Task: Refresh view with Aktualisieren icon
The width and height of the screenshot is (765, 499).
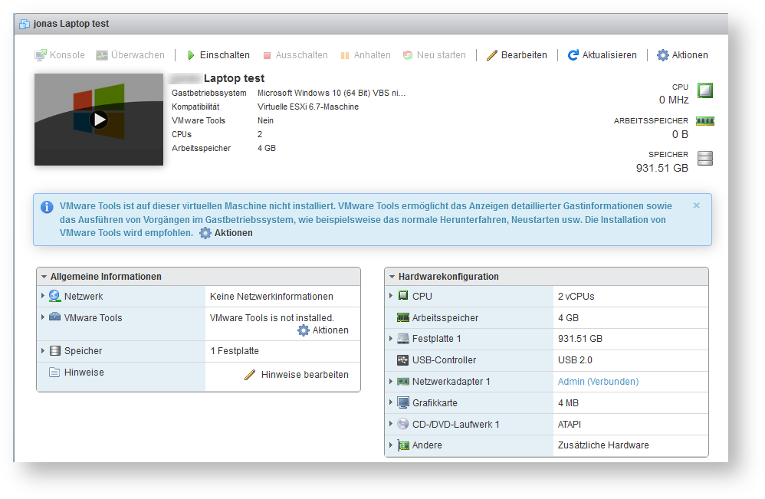Action: click(x=573, y=55)
